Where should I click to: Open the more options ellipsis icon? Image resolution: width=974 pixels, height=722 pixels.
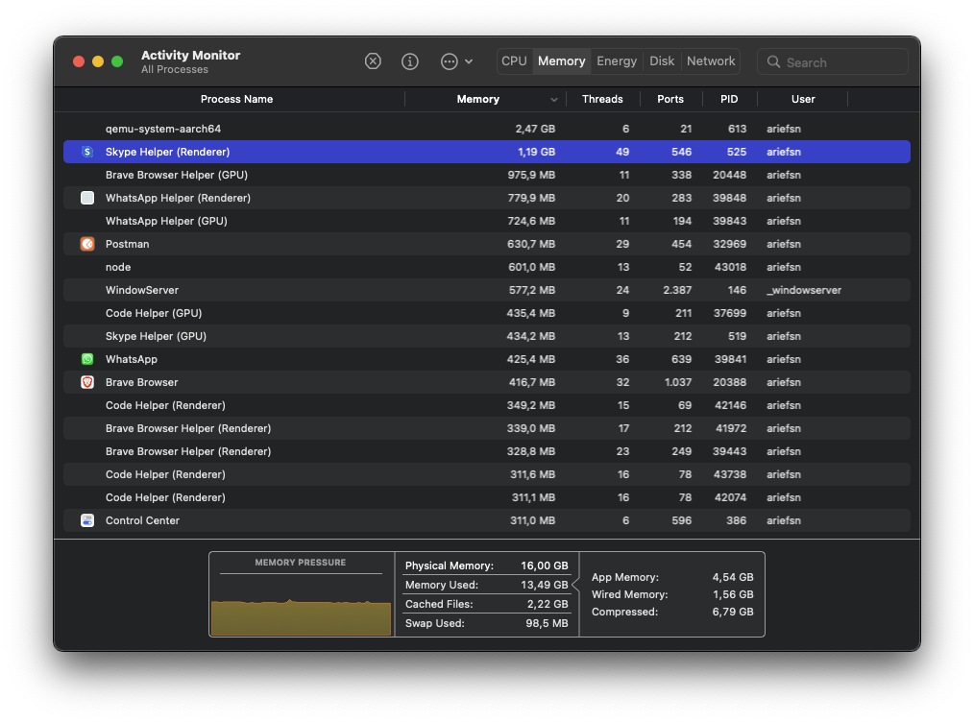pyautogui.click(x=450, y=60)
